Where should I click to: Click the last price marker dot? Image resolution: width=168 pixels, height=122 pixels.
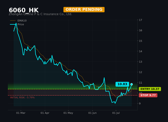tap(131, 84)
